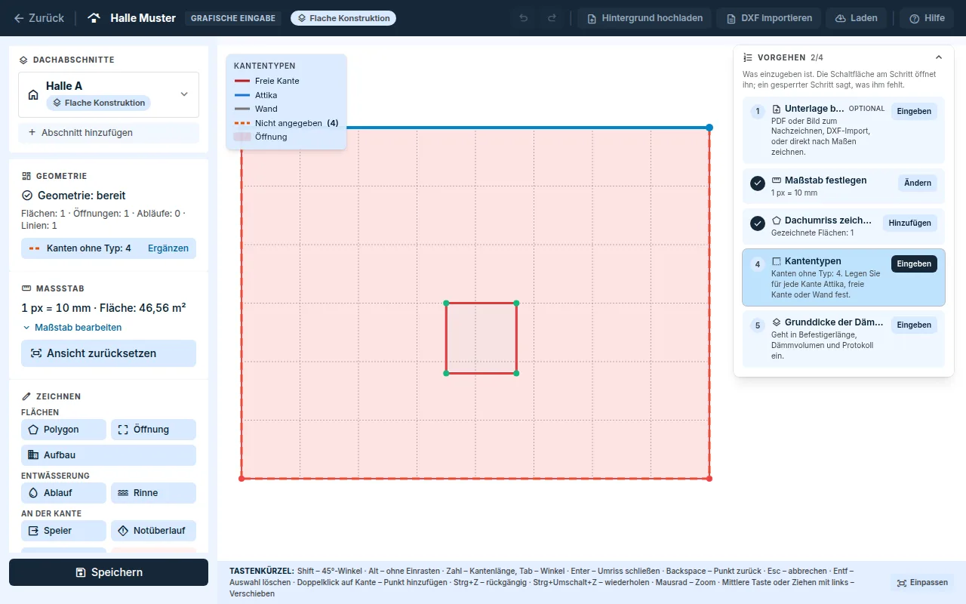Click top-left green vertex of opening

446,304
